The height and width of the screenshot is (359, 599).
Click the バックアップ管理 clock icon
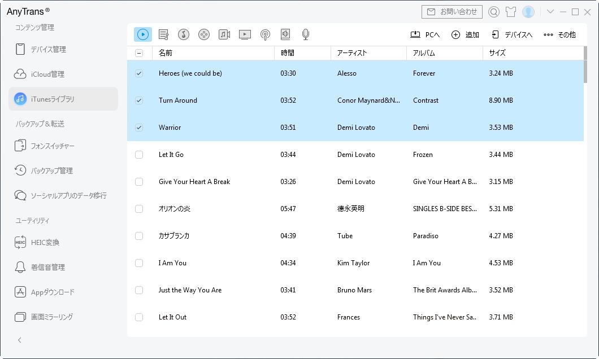click(20, 170)
